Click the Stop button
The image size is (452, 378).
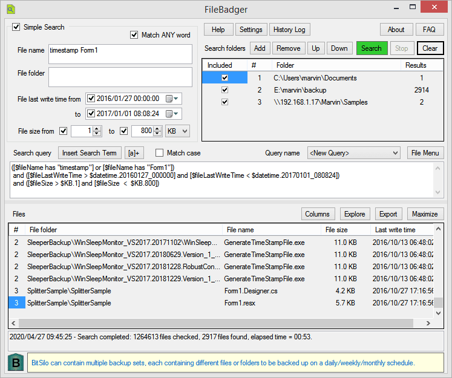[x=402, y=48]
